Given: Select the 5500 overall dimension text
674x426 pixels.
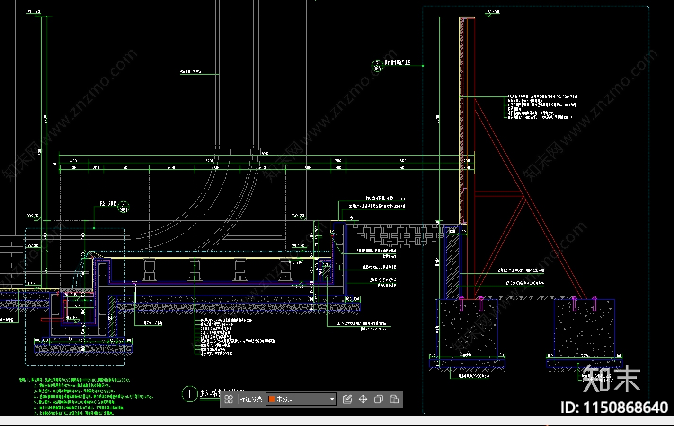Looking at the screenshot, I should (x=266, y=154).
